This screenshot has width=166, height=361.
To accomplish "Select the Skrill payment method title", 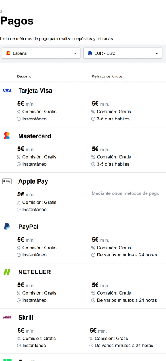I will [26, 318].
